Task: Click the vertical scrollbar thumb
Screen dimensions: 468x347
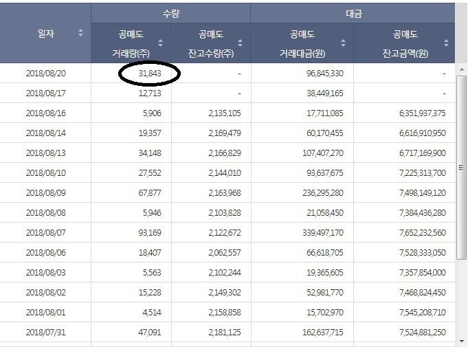Action: coord(462,167)
